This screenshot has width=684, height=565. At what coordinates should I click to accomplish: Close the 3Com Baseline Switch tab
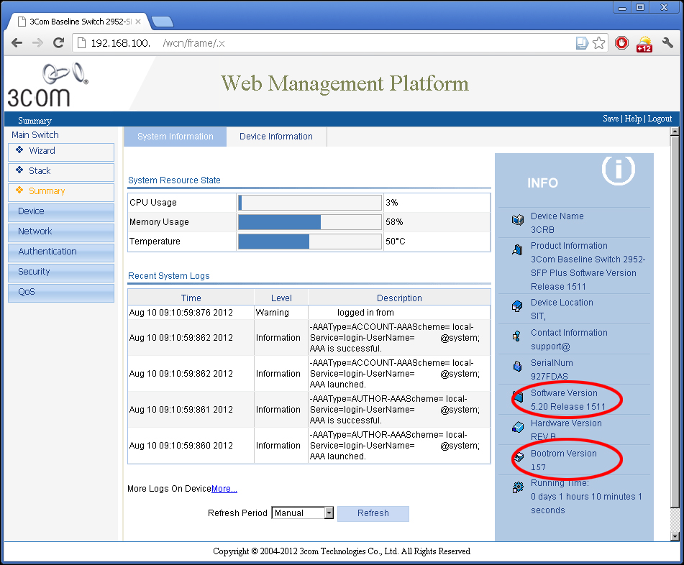point(138,22)
